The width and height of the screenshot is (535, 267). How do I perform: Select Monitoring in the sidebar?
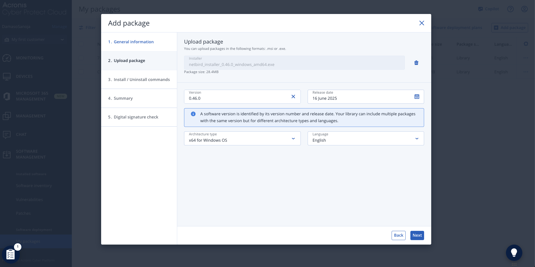tap(30, 58)
